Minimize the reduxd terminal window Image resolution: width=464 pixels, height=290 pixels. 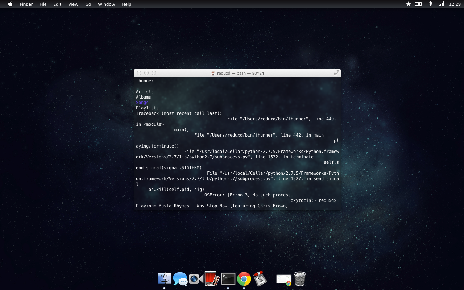146,73
